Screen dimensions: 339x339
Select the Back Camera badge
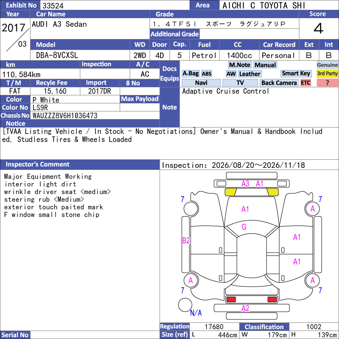coord(279,83)
